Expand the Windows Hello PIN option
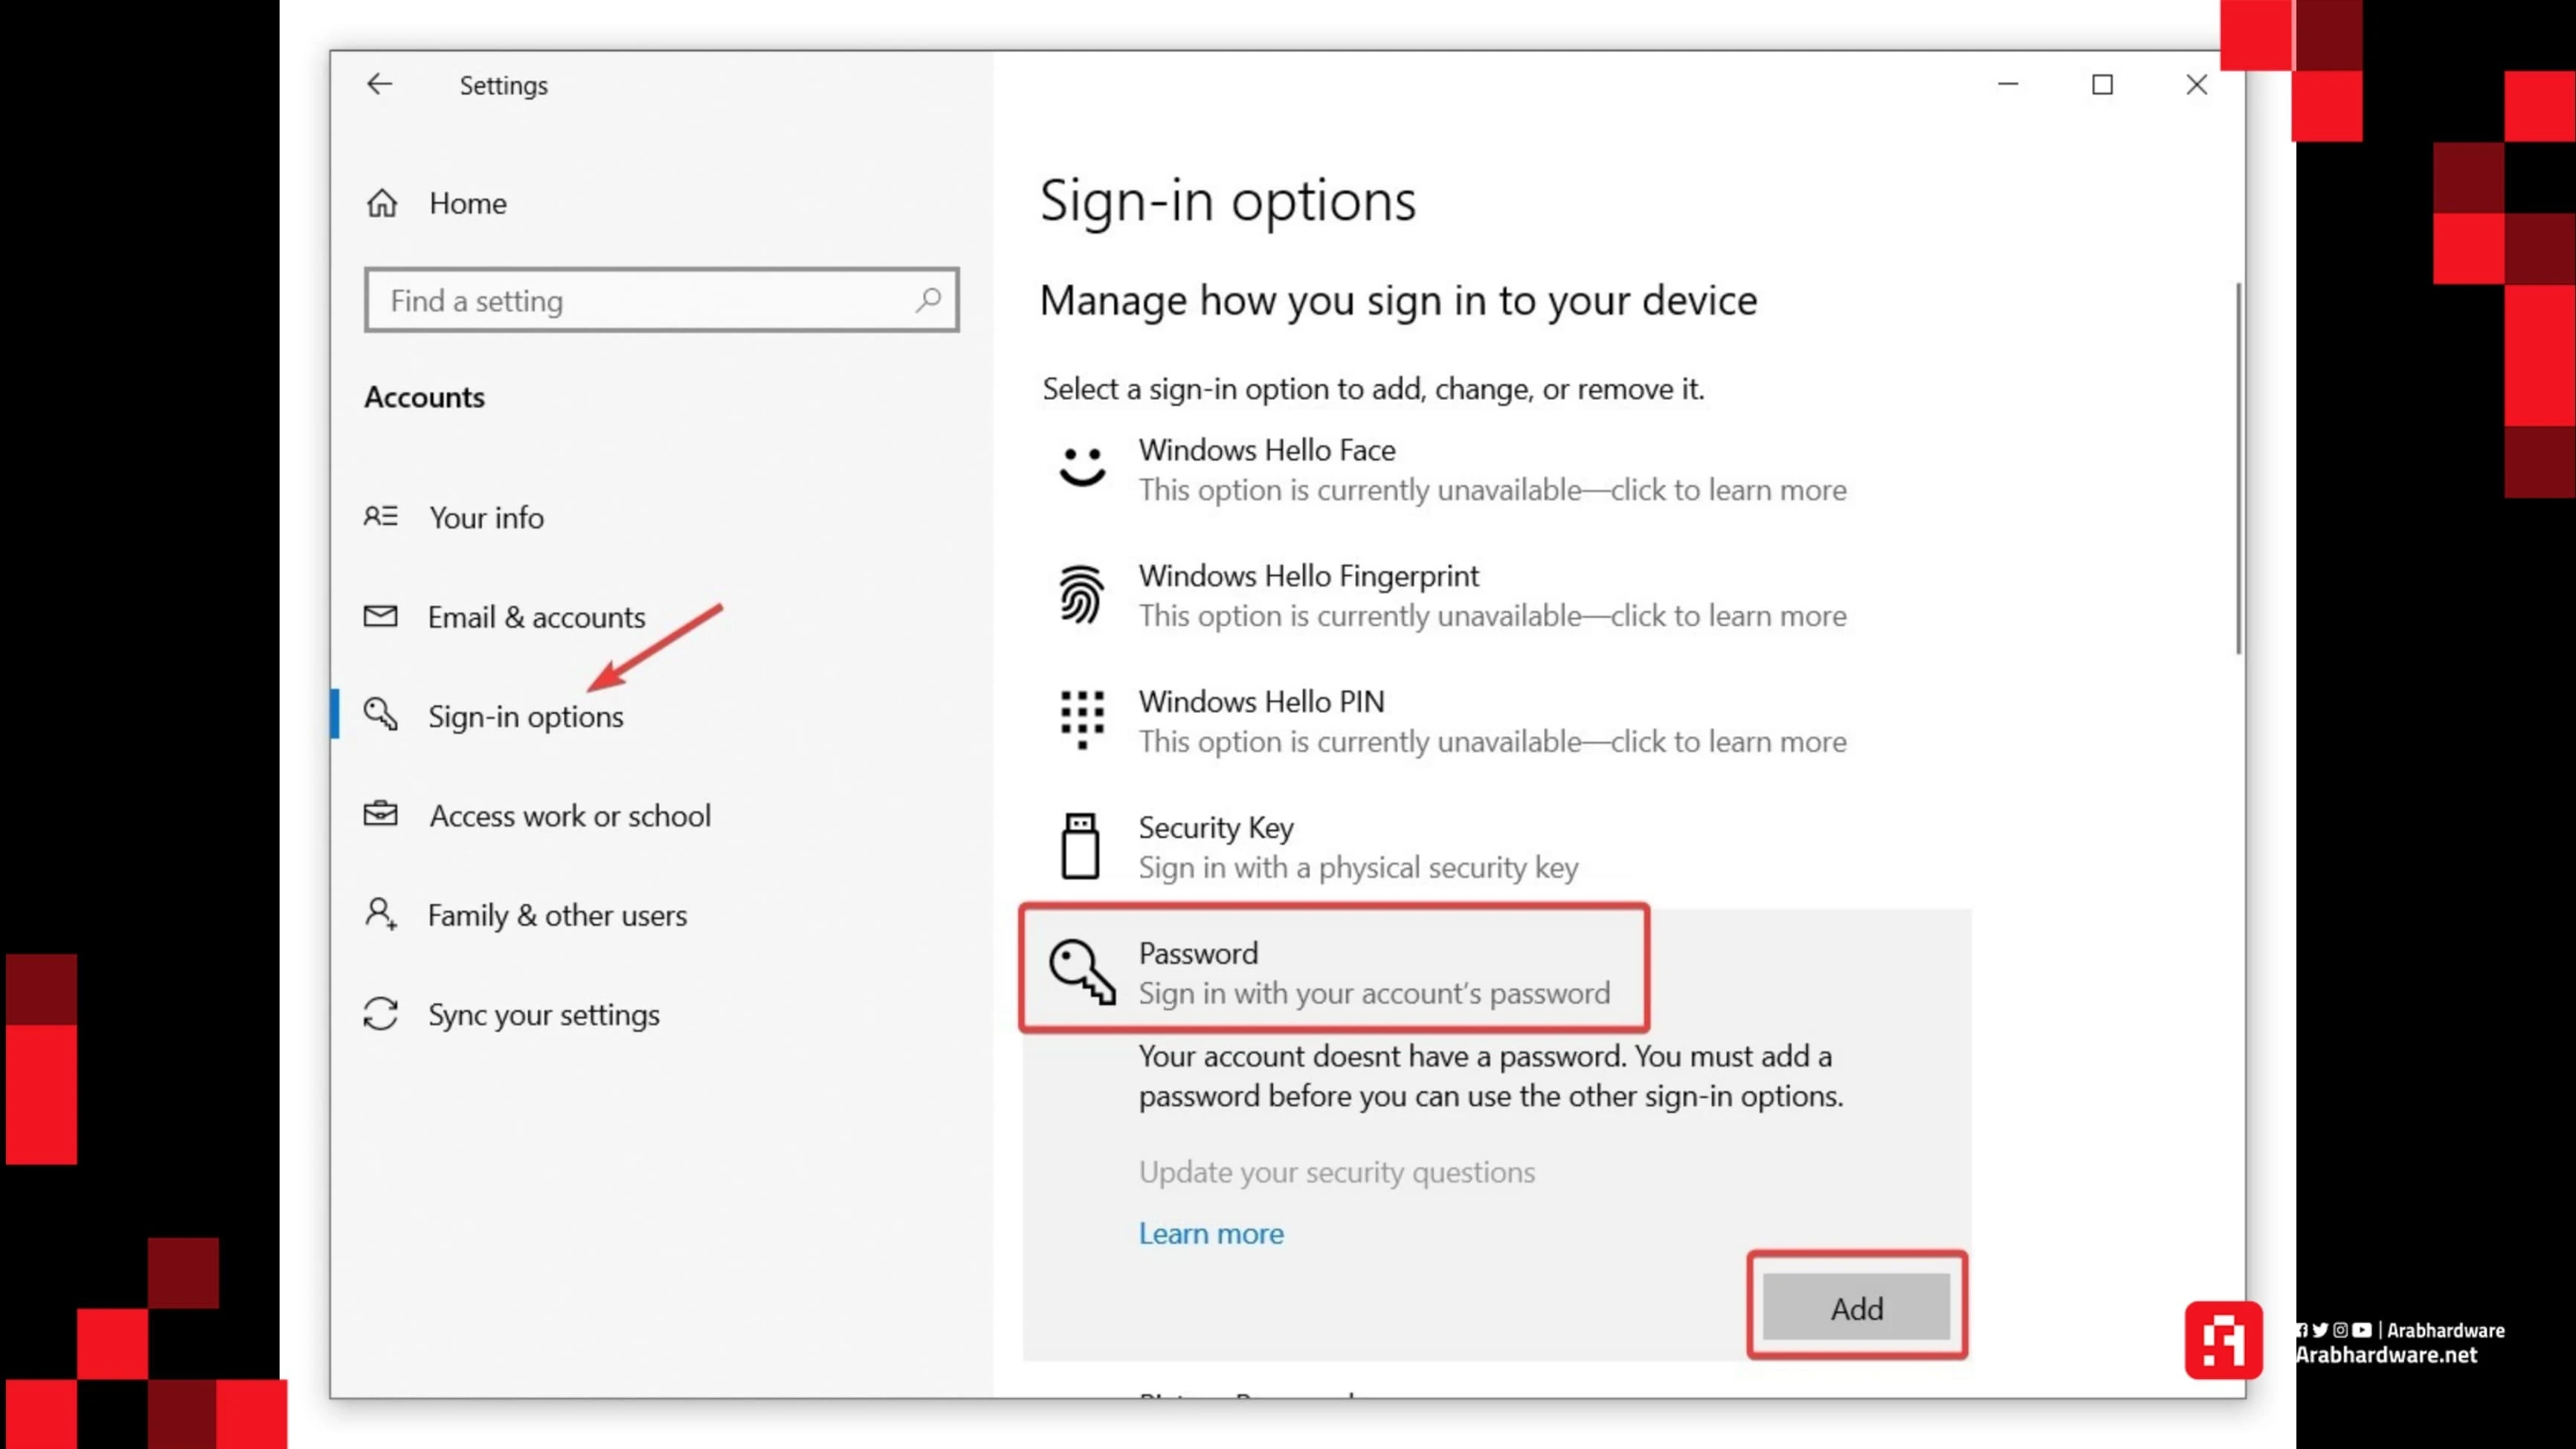The image size is (2576, 1449). [1496, 721]
